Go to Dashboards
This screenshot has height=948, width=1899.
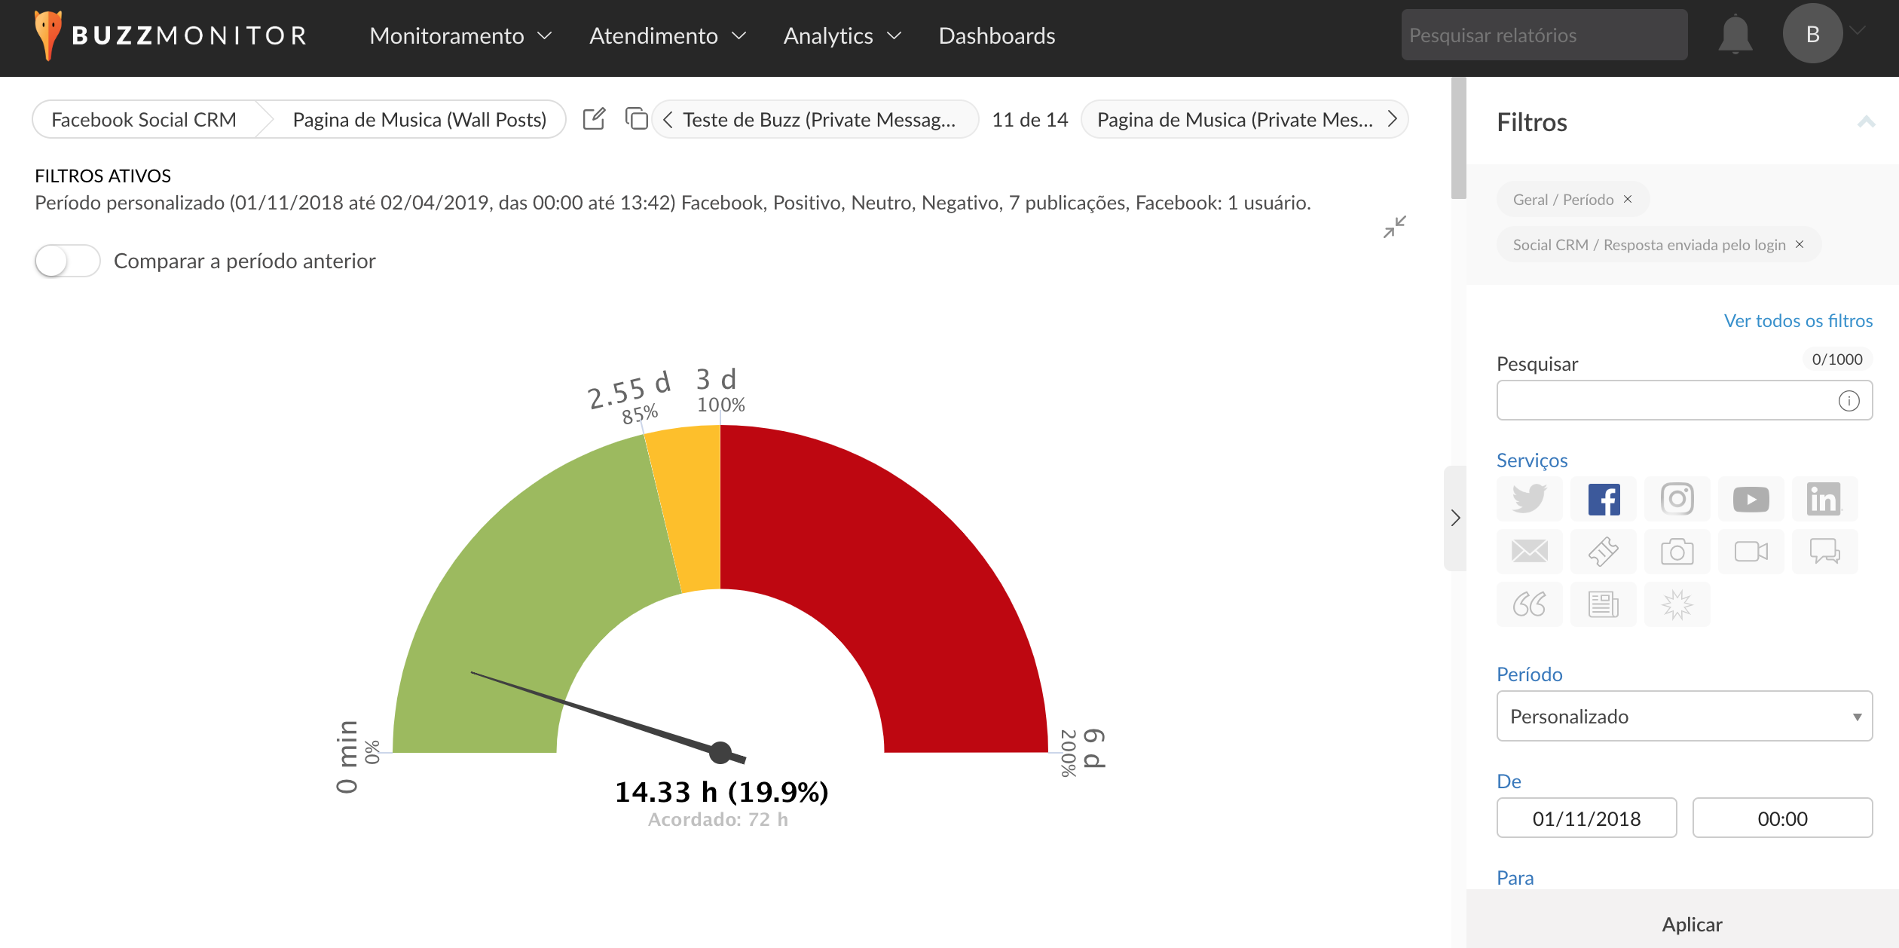tap(996, 35)
